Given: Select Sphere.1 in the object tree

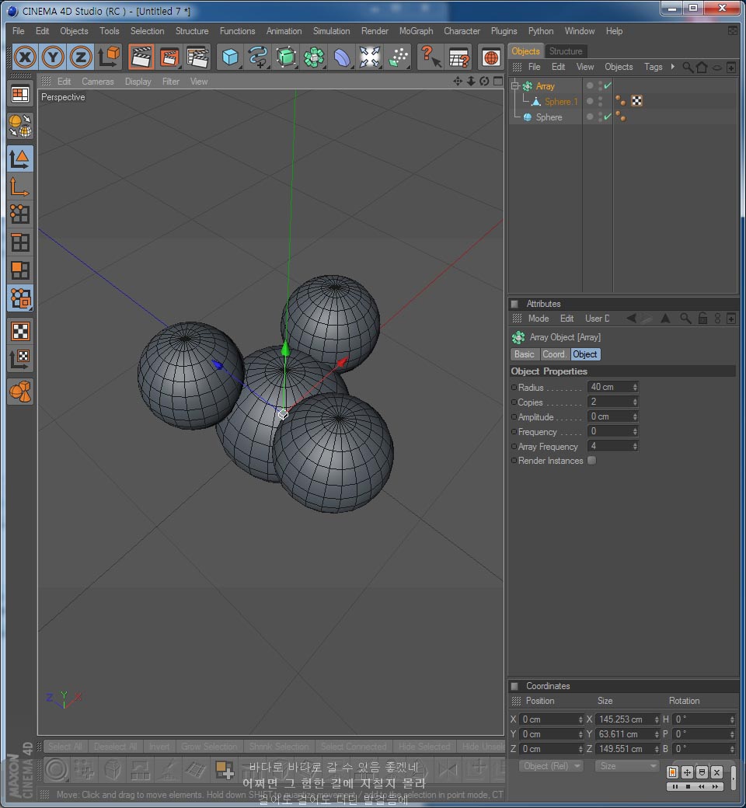Looking at the screenshot, I should (x=561, y=102).
